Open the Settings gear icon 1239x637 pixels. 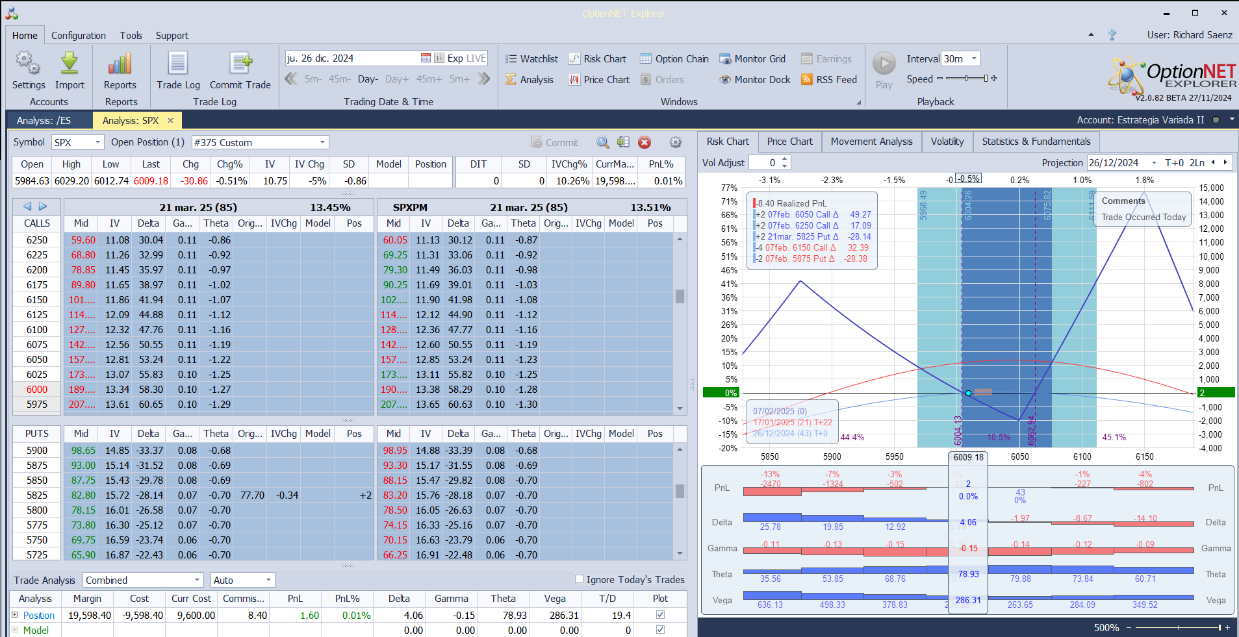point(28,64)
